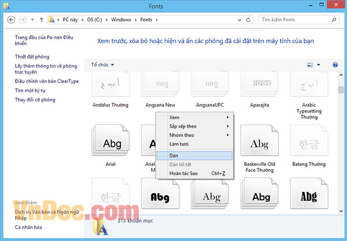Open the recent locations dropdown arrow
347x241 pixels.
32,20
